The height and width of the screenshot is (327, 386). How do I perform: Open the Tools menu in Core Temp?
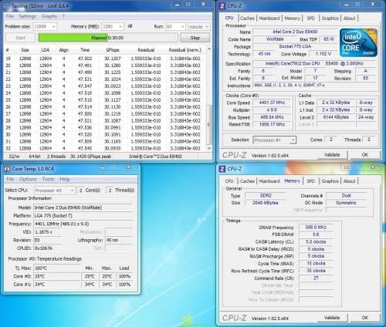click(49, 179)
